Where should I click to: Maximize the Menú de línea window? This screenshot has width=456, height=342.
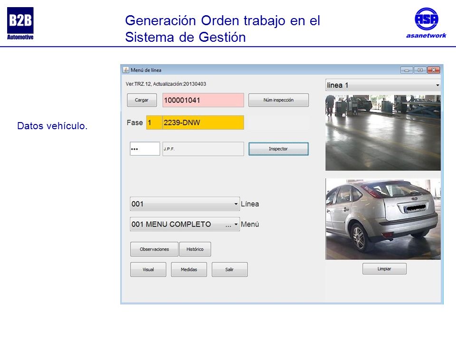pyautogui.click(x=420, y=70)
